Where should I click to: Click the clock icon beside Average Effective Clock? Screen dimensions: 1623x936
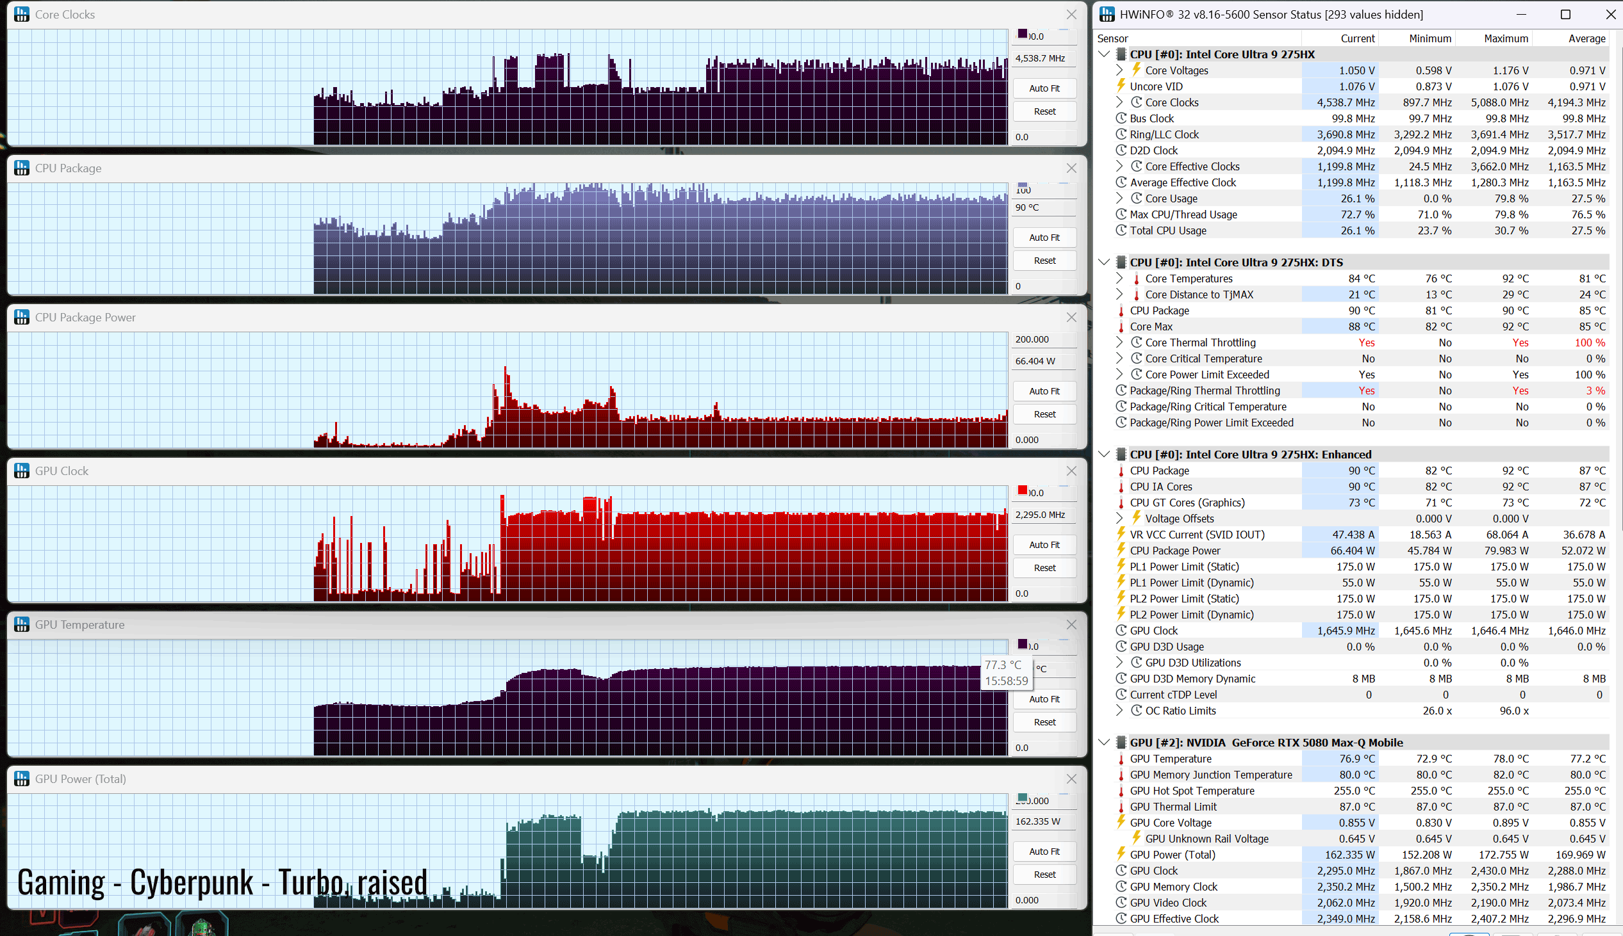(x=1121, y=182)
